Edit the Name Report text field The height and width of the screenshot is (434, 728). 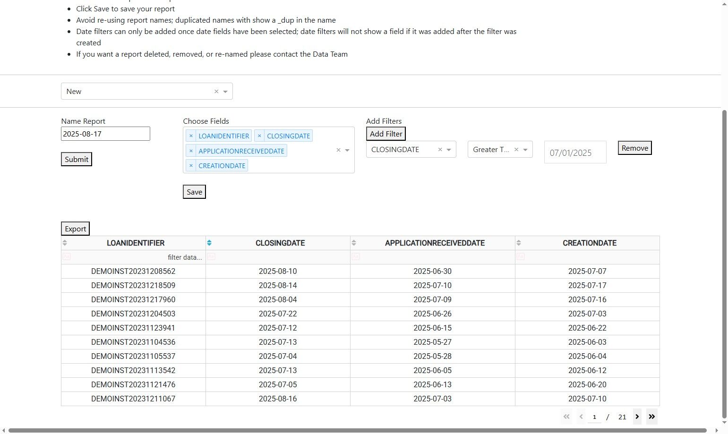(106, 134)
